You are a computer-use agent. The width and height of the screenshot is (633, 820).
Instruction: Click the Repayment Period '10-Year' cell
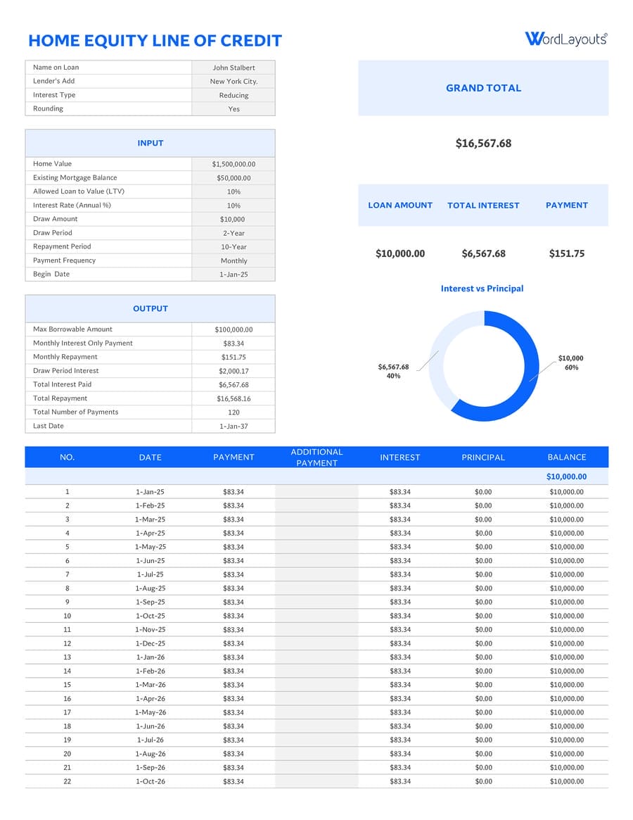point(234,247)
